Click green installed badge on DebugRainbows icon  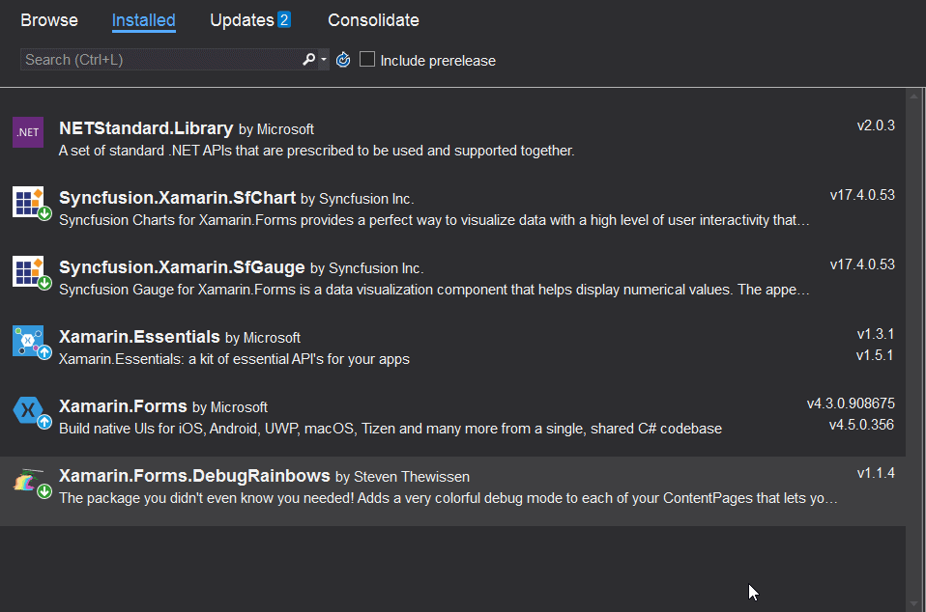click(44, 491)
